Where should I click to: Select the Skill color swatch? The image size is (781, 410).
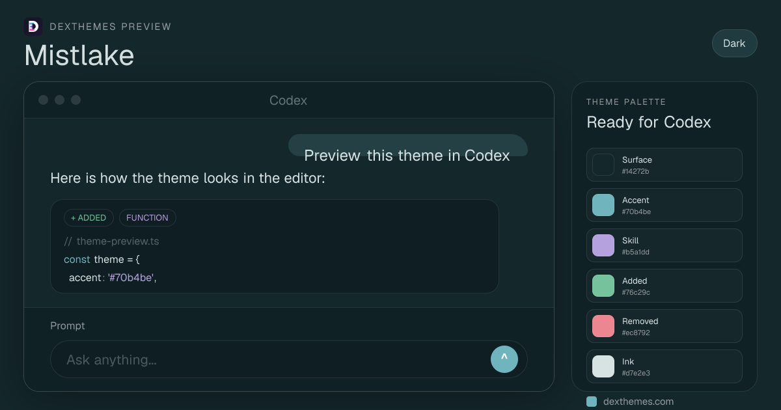click(x=603, y=245)
